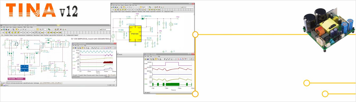The image size is (356, 102).
Task: Place Ground component from the Load Step Transient Basic toolbar
Action: click(113, 10)
